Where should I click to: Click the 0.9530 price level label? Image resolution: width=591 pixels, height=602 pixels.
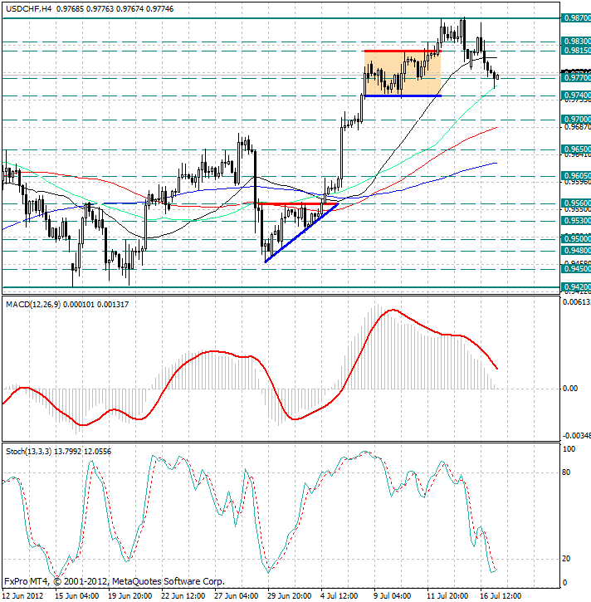coord(576,221)
